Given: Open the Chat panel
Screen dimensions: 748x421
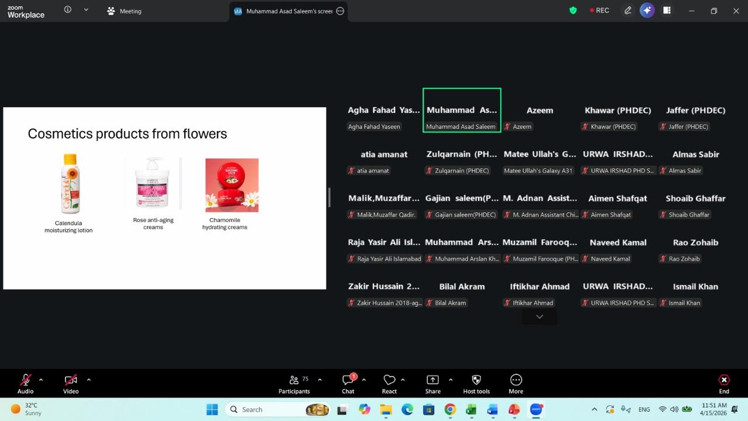Looking at the screenshot, I should (348, 384).
